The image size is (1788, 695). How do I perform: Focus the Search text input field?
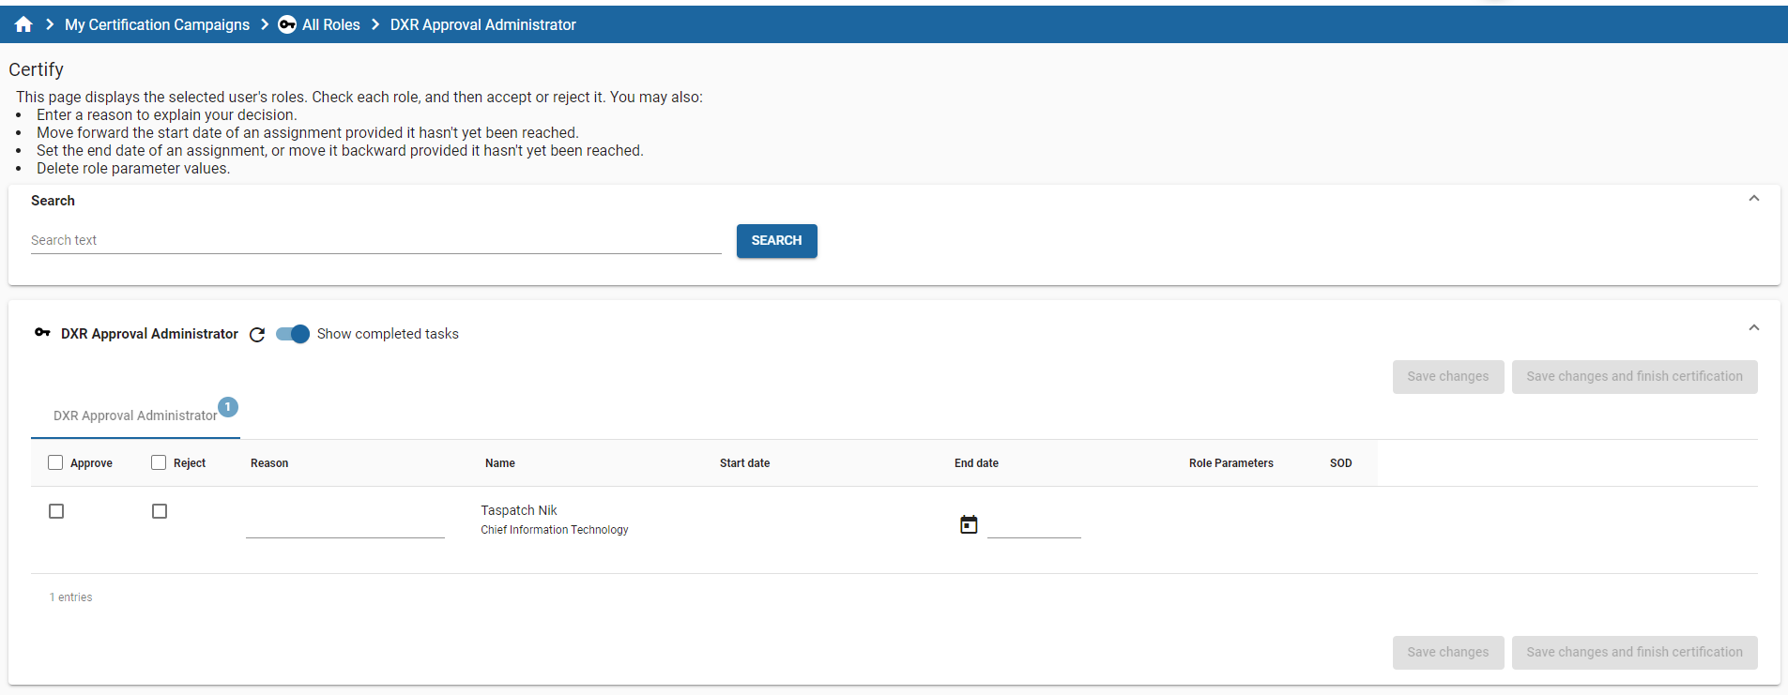375,240
